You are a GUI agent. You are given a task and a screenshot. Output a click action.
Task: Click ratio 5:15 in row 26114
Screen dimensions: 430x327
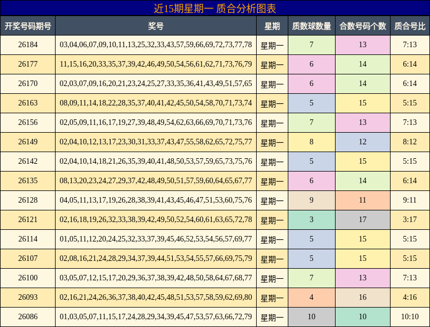(x=409, y=239)
